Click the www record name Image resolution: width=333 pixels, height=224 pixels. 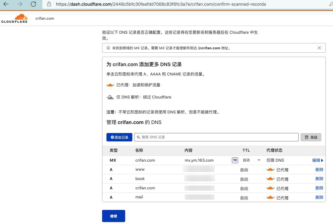pyautogui.click(x=140, y=169)
